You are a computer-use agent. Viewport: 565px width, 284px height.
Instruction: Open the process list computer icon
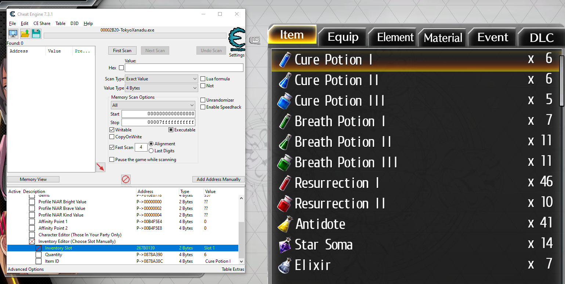(x=13, y=34)
